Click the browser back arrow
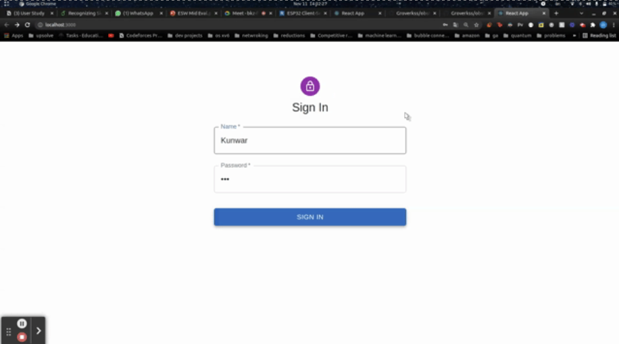 7,25
